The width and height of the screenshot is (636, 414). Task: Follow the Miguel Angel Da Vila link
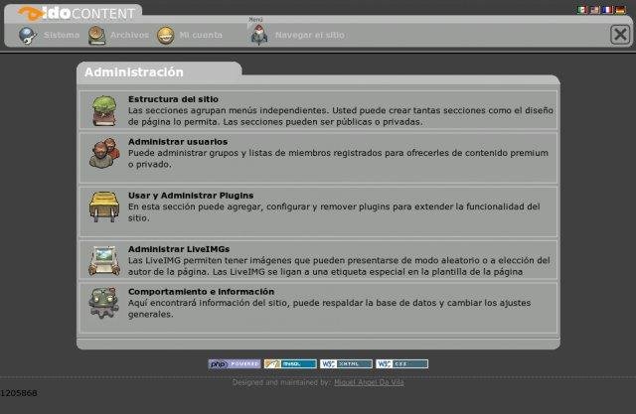coord(369,382)
